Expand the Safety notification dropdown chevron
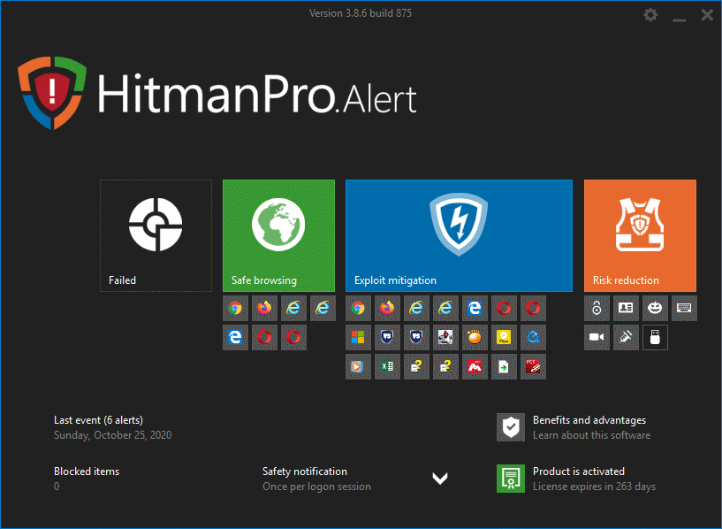This screenshot has height=529, width=722. (x=440, y=479)
